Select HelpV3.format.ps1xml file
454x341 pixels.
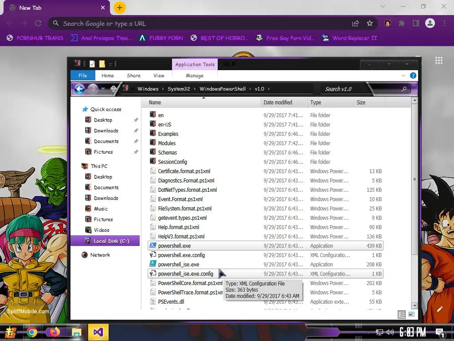coord(181,236)
